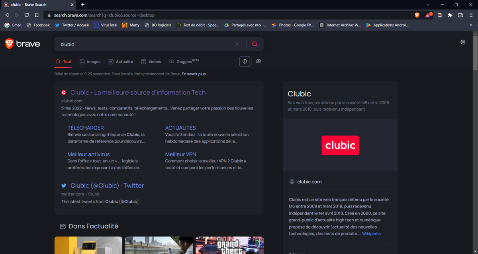The width and height of the screenshot is (478, 254).
Task: Click the En savoir plus link
Action: pyautogui.click(x=194, y=74)
